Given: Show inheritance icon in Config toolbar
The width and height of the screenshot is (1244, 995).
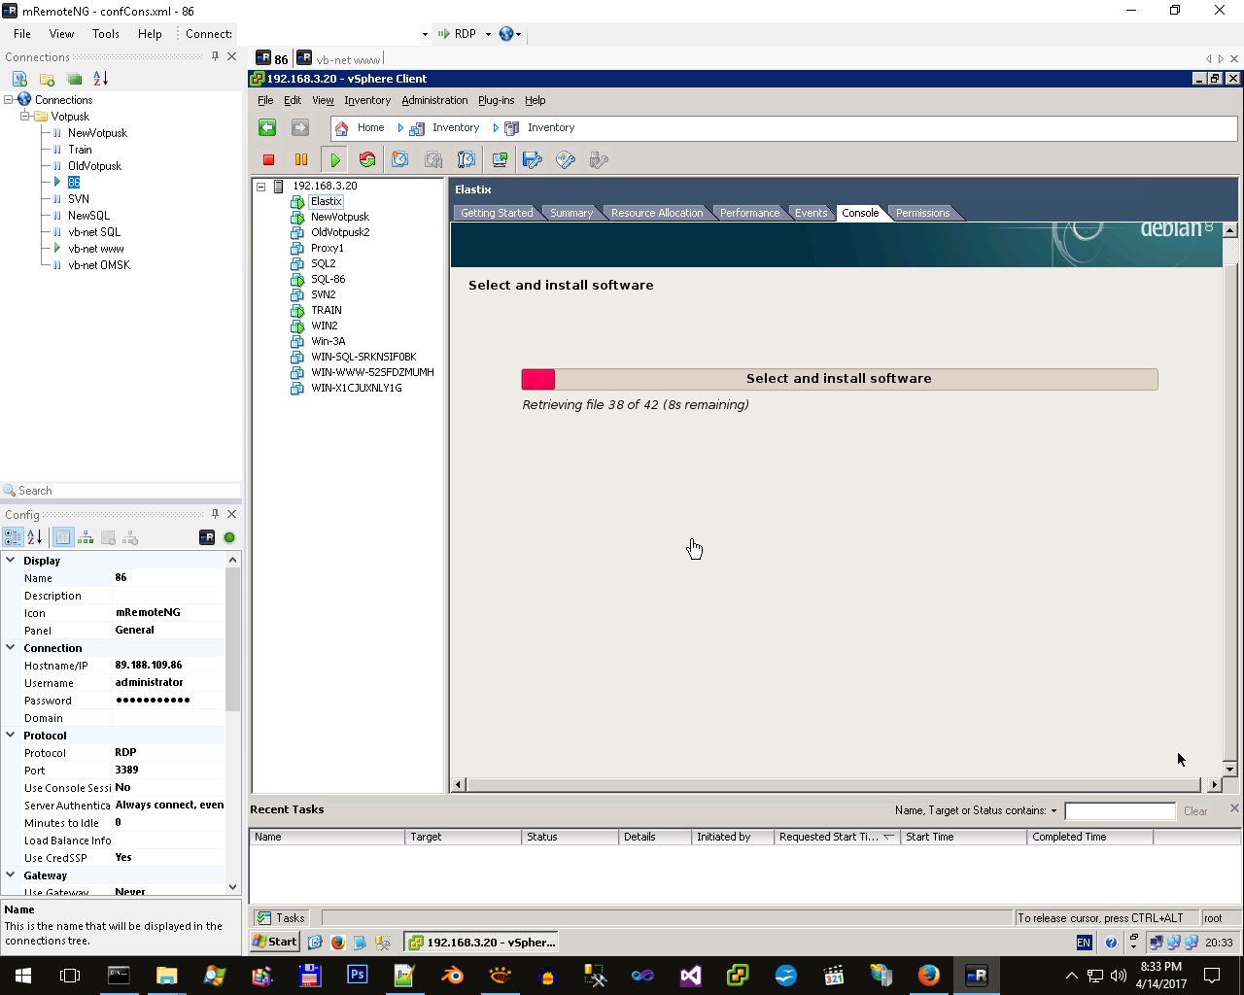Looking at the screenshot, I should click(86, 537).
